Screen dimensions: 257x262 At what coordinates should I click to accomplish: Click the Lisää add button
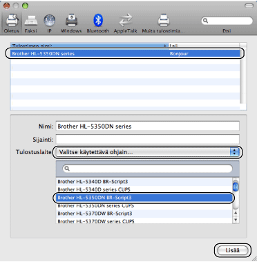[233, 250]
